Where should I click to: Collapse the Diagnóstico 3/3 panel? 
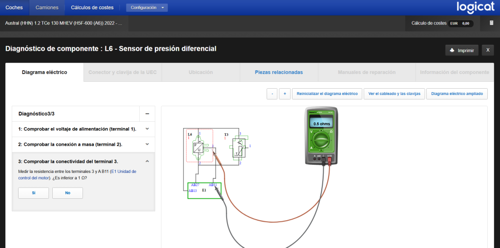click(x=147, y=114)
